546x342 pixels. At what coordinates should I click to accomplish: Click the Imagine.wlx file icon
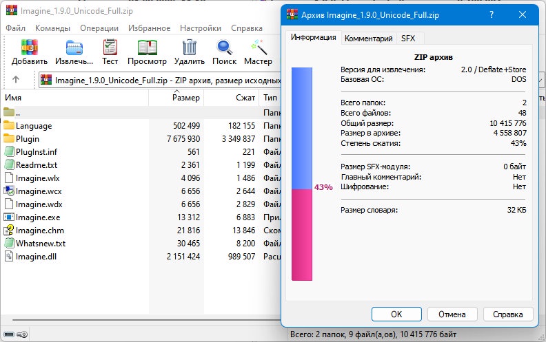[9, 178]
